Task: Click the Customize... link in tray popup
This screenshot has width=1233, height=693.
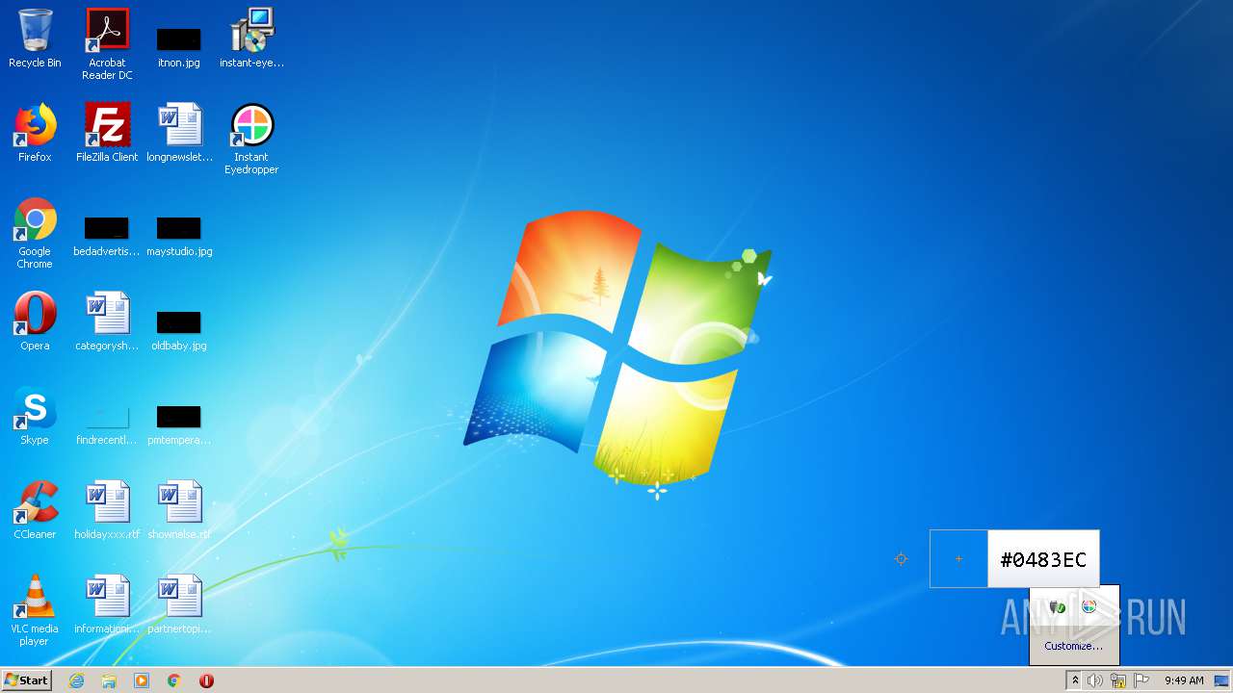Action: tap(1074, 646)
